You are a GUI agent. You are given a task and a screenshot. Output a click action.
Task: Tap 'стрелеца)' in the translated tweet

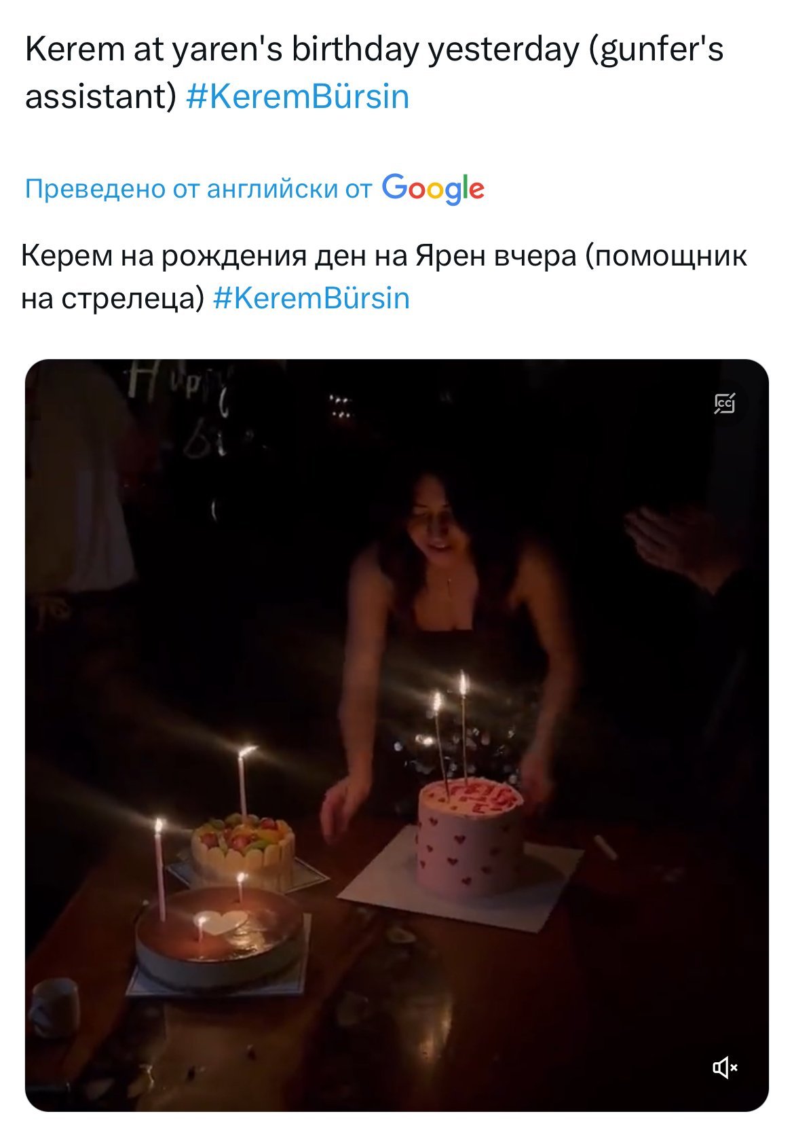[x=133, y=299]
